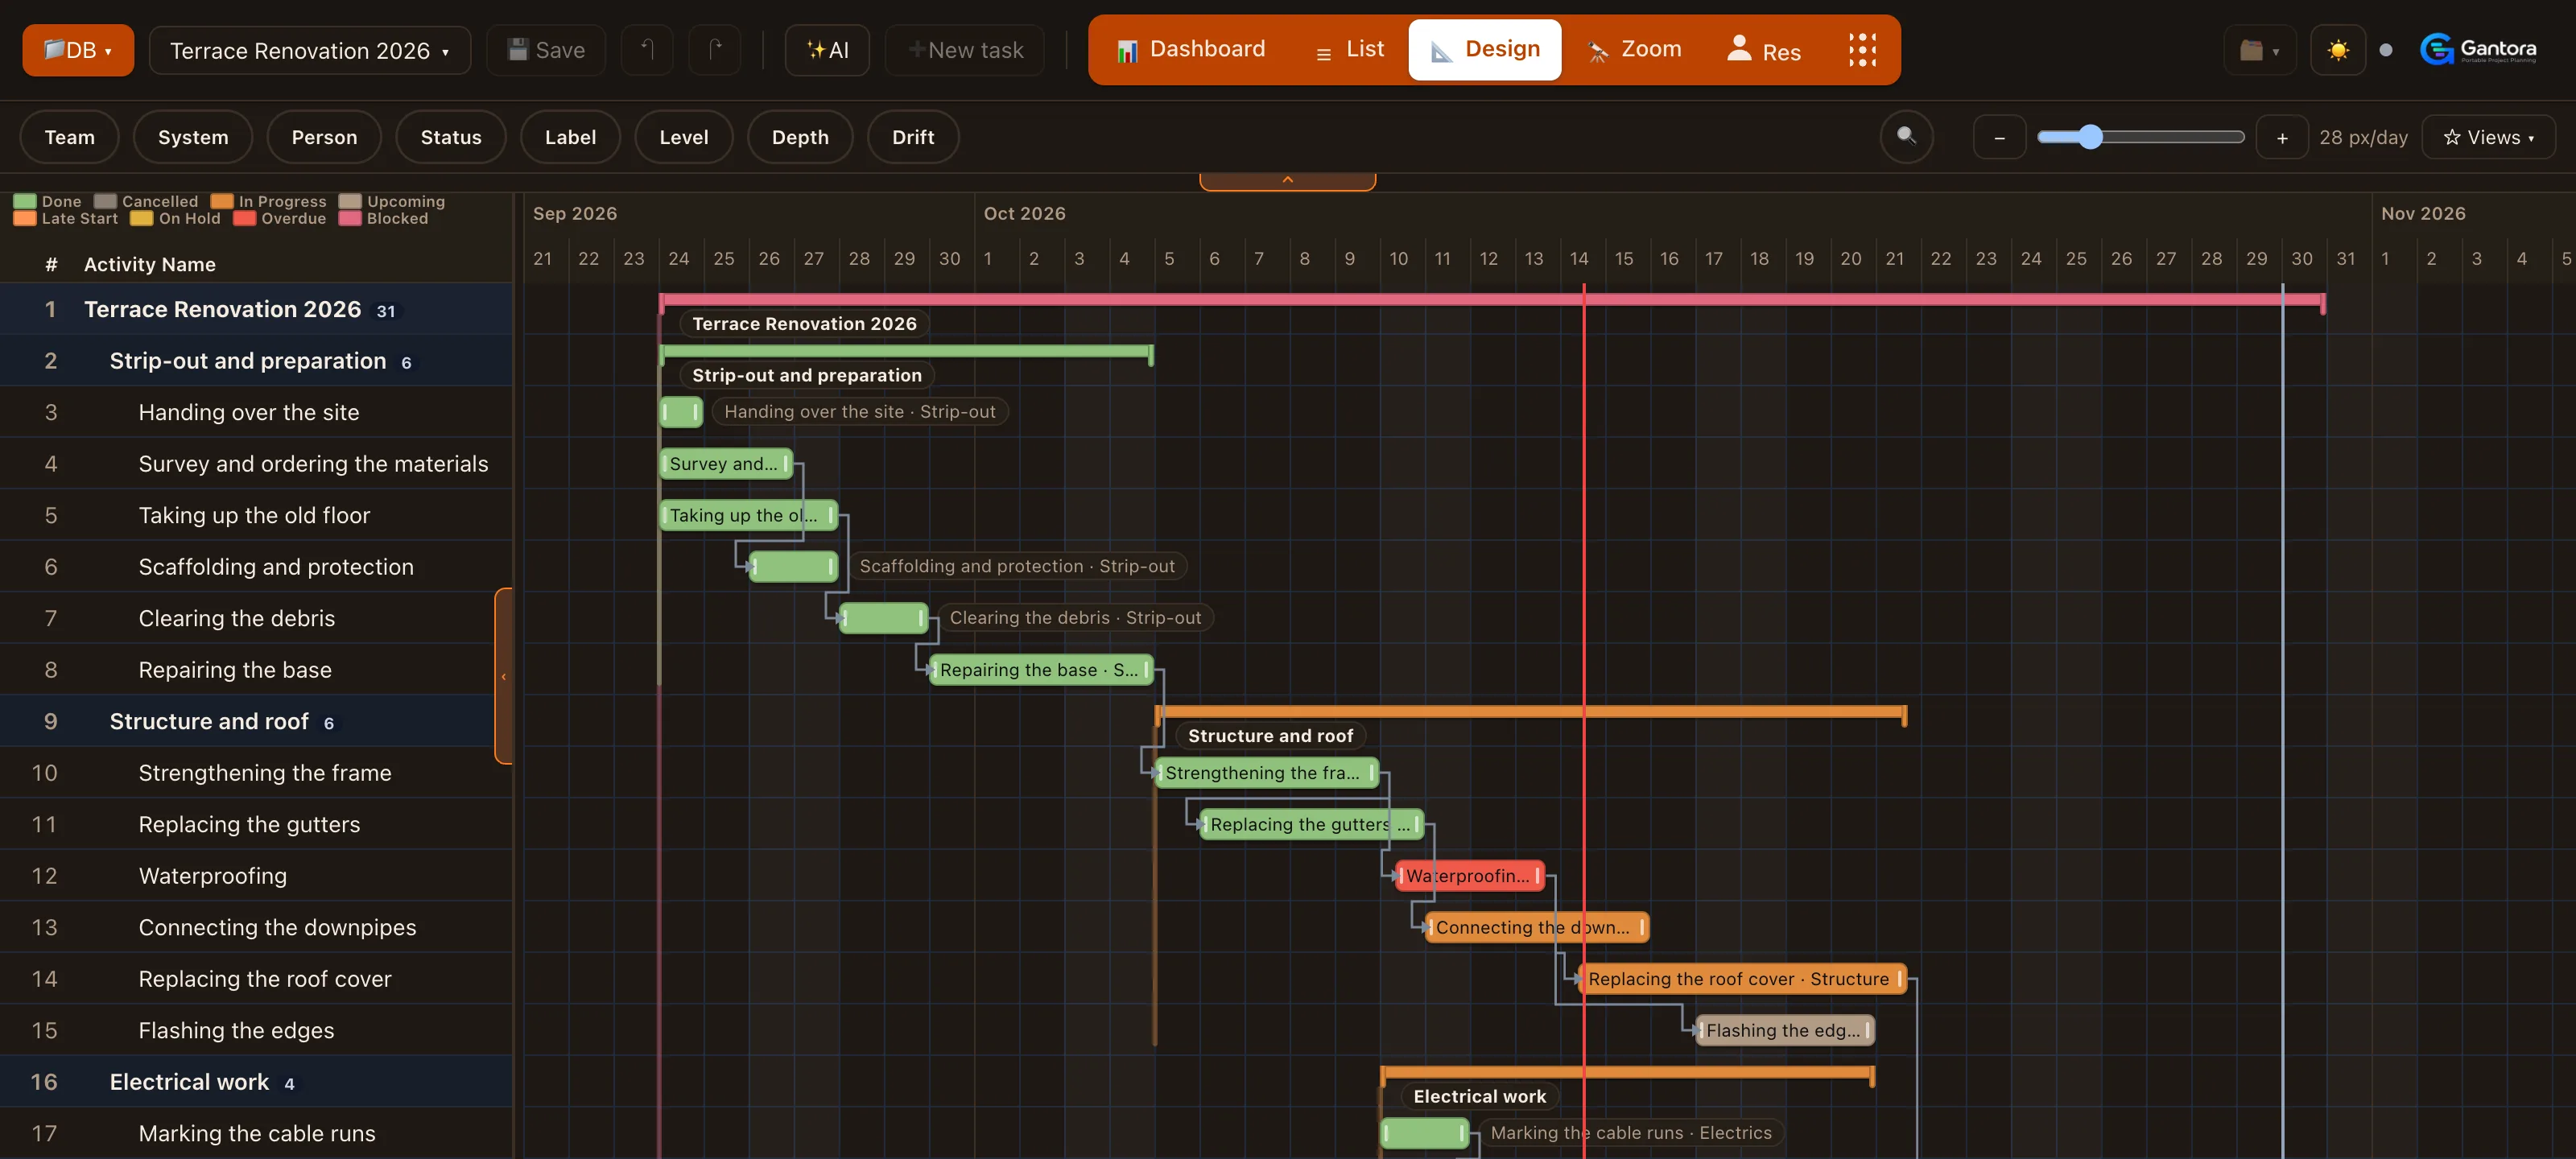Click the minus zoom-out button
This screenshot has height=1159, width=2576.
1999,137
